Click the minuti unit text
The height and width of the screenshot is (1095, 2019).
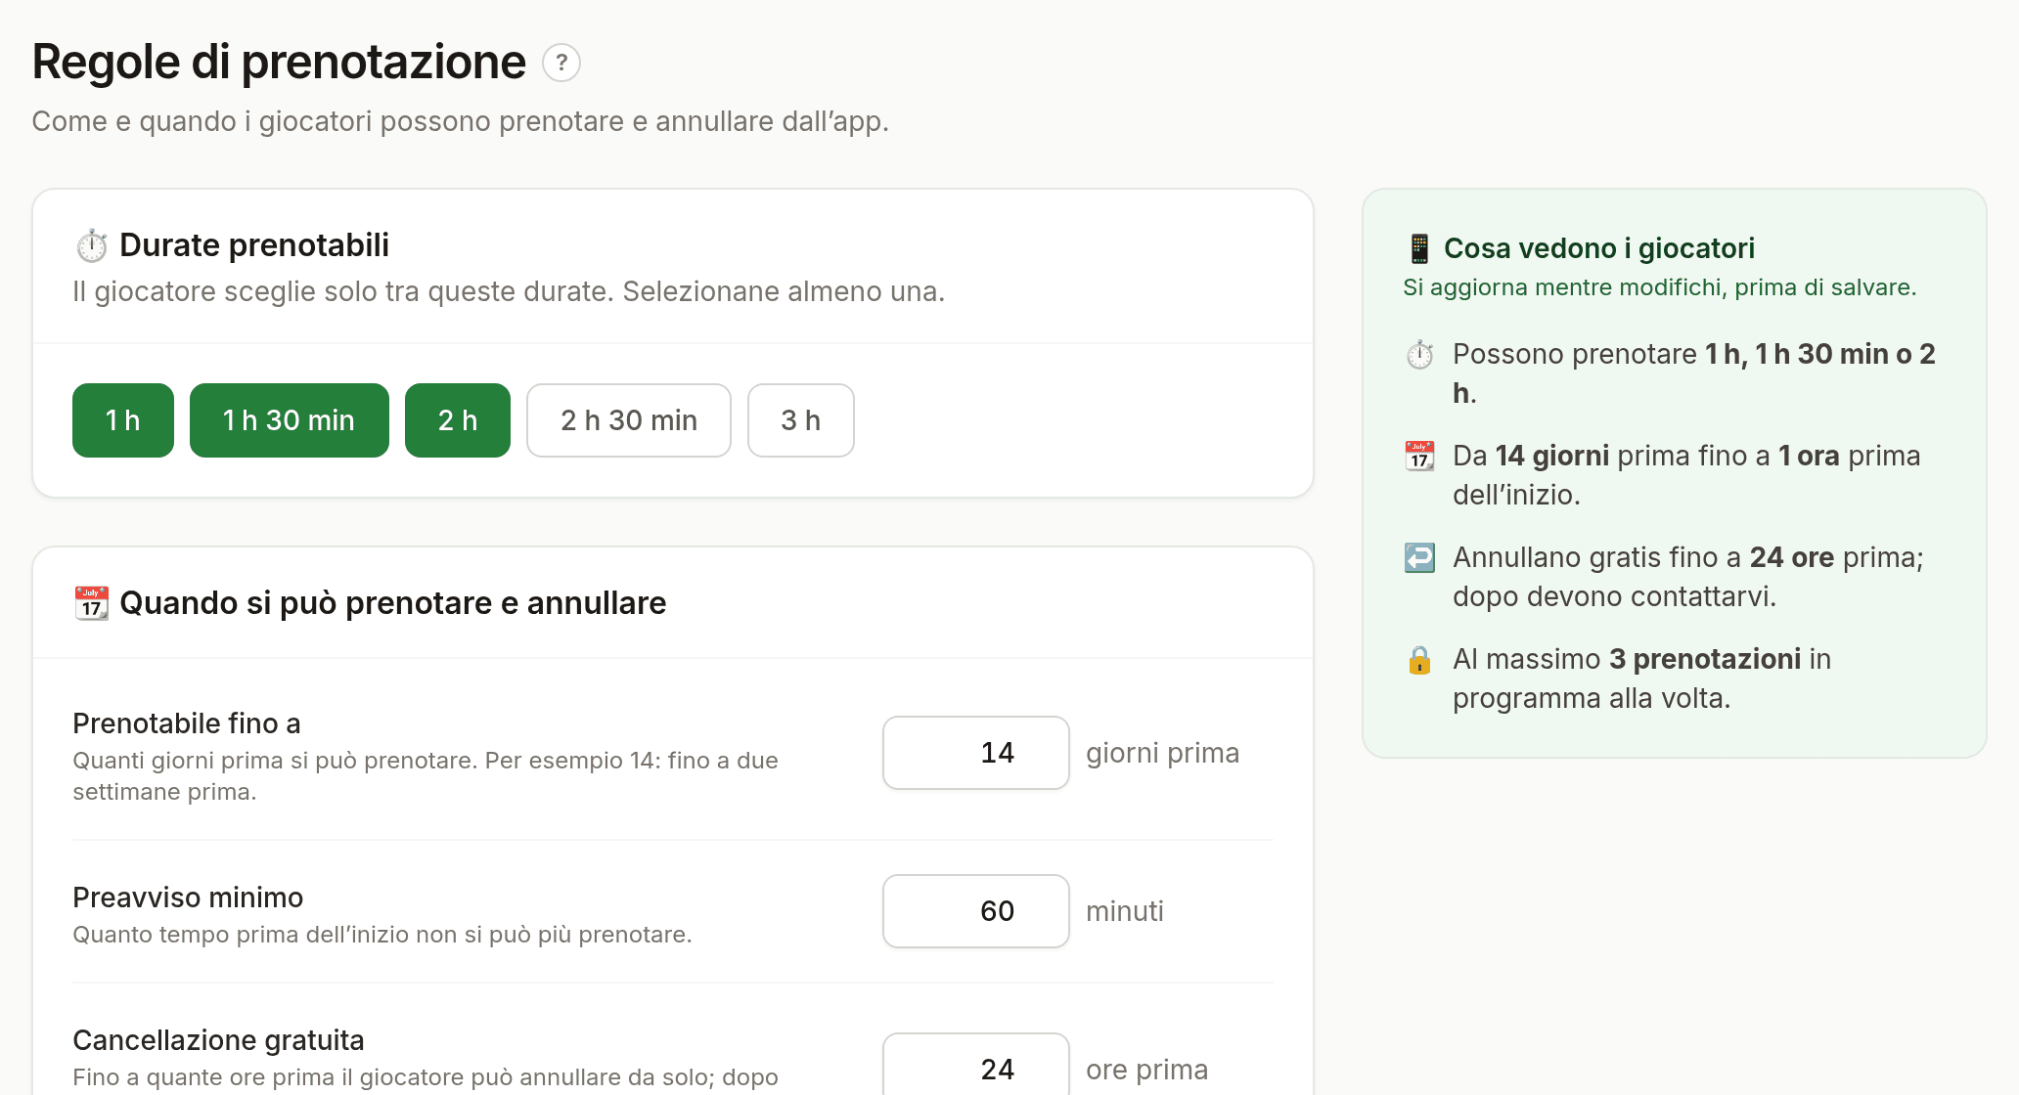pyautogui.click(x=1125, y=911)
